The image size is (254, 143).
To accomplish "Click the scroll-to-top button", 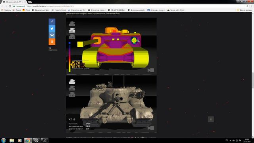I will tap(211, 119).
